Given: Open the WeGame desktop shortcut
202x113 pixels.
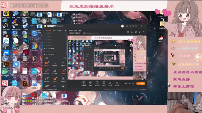Looking at the screenshot, I should pyautogui.click(x=6, y=27).
